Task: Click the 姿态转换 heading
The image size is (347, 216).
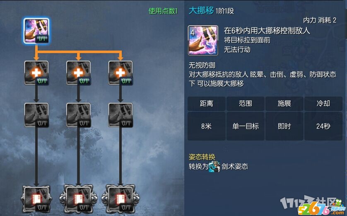Action: point(202,157)
